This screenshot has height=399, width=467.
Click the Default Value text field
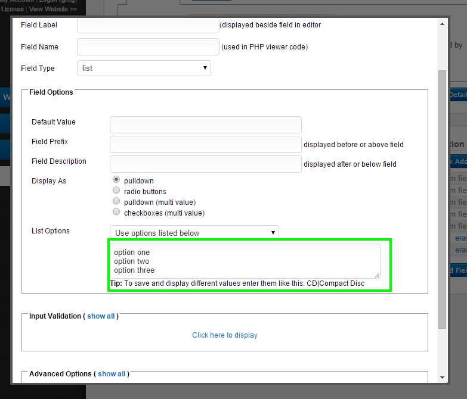[205, 124]
